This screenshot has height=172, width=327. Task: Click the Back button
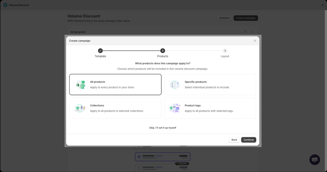coord(234,140)
